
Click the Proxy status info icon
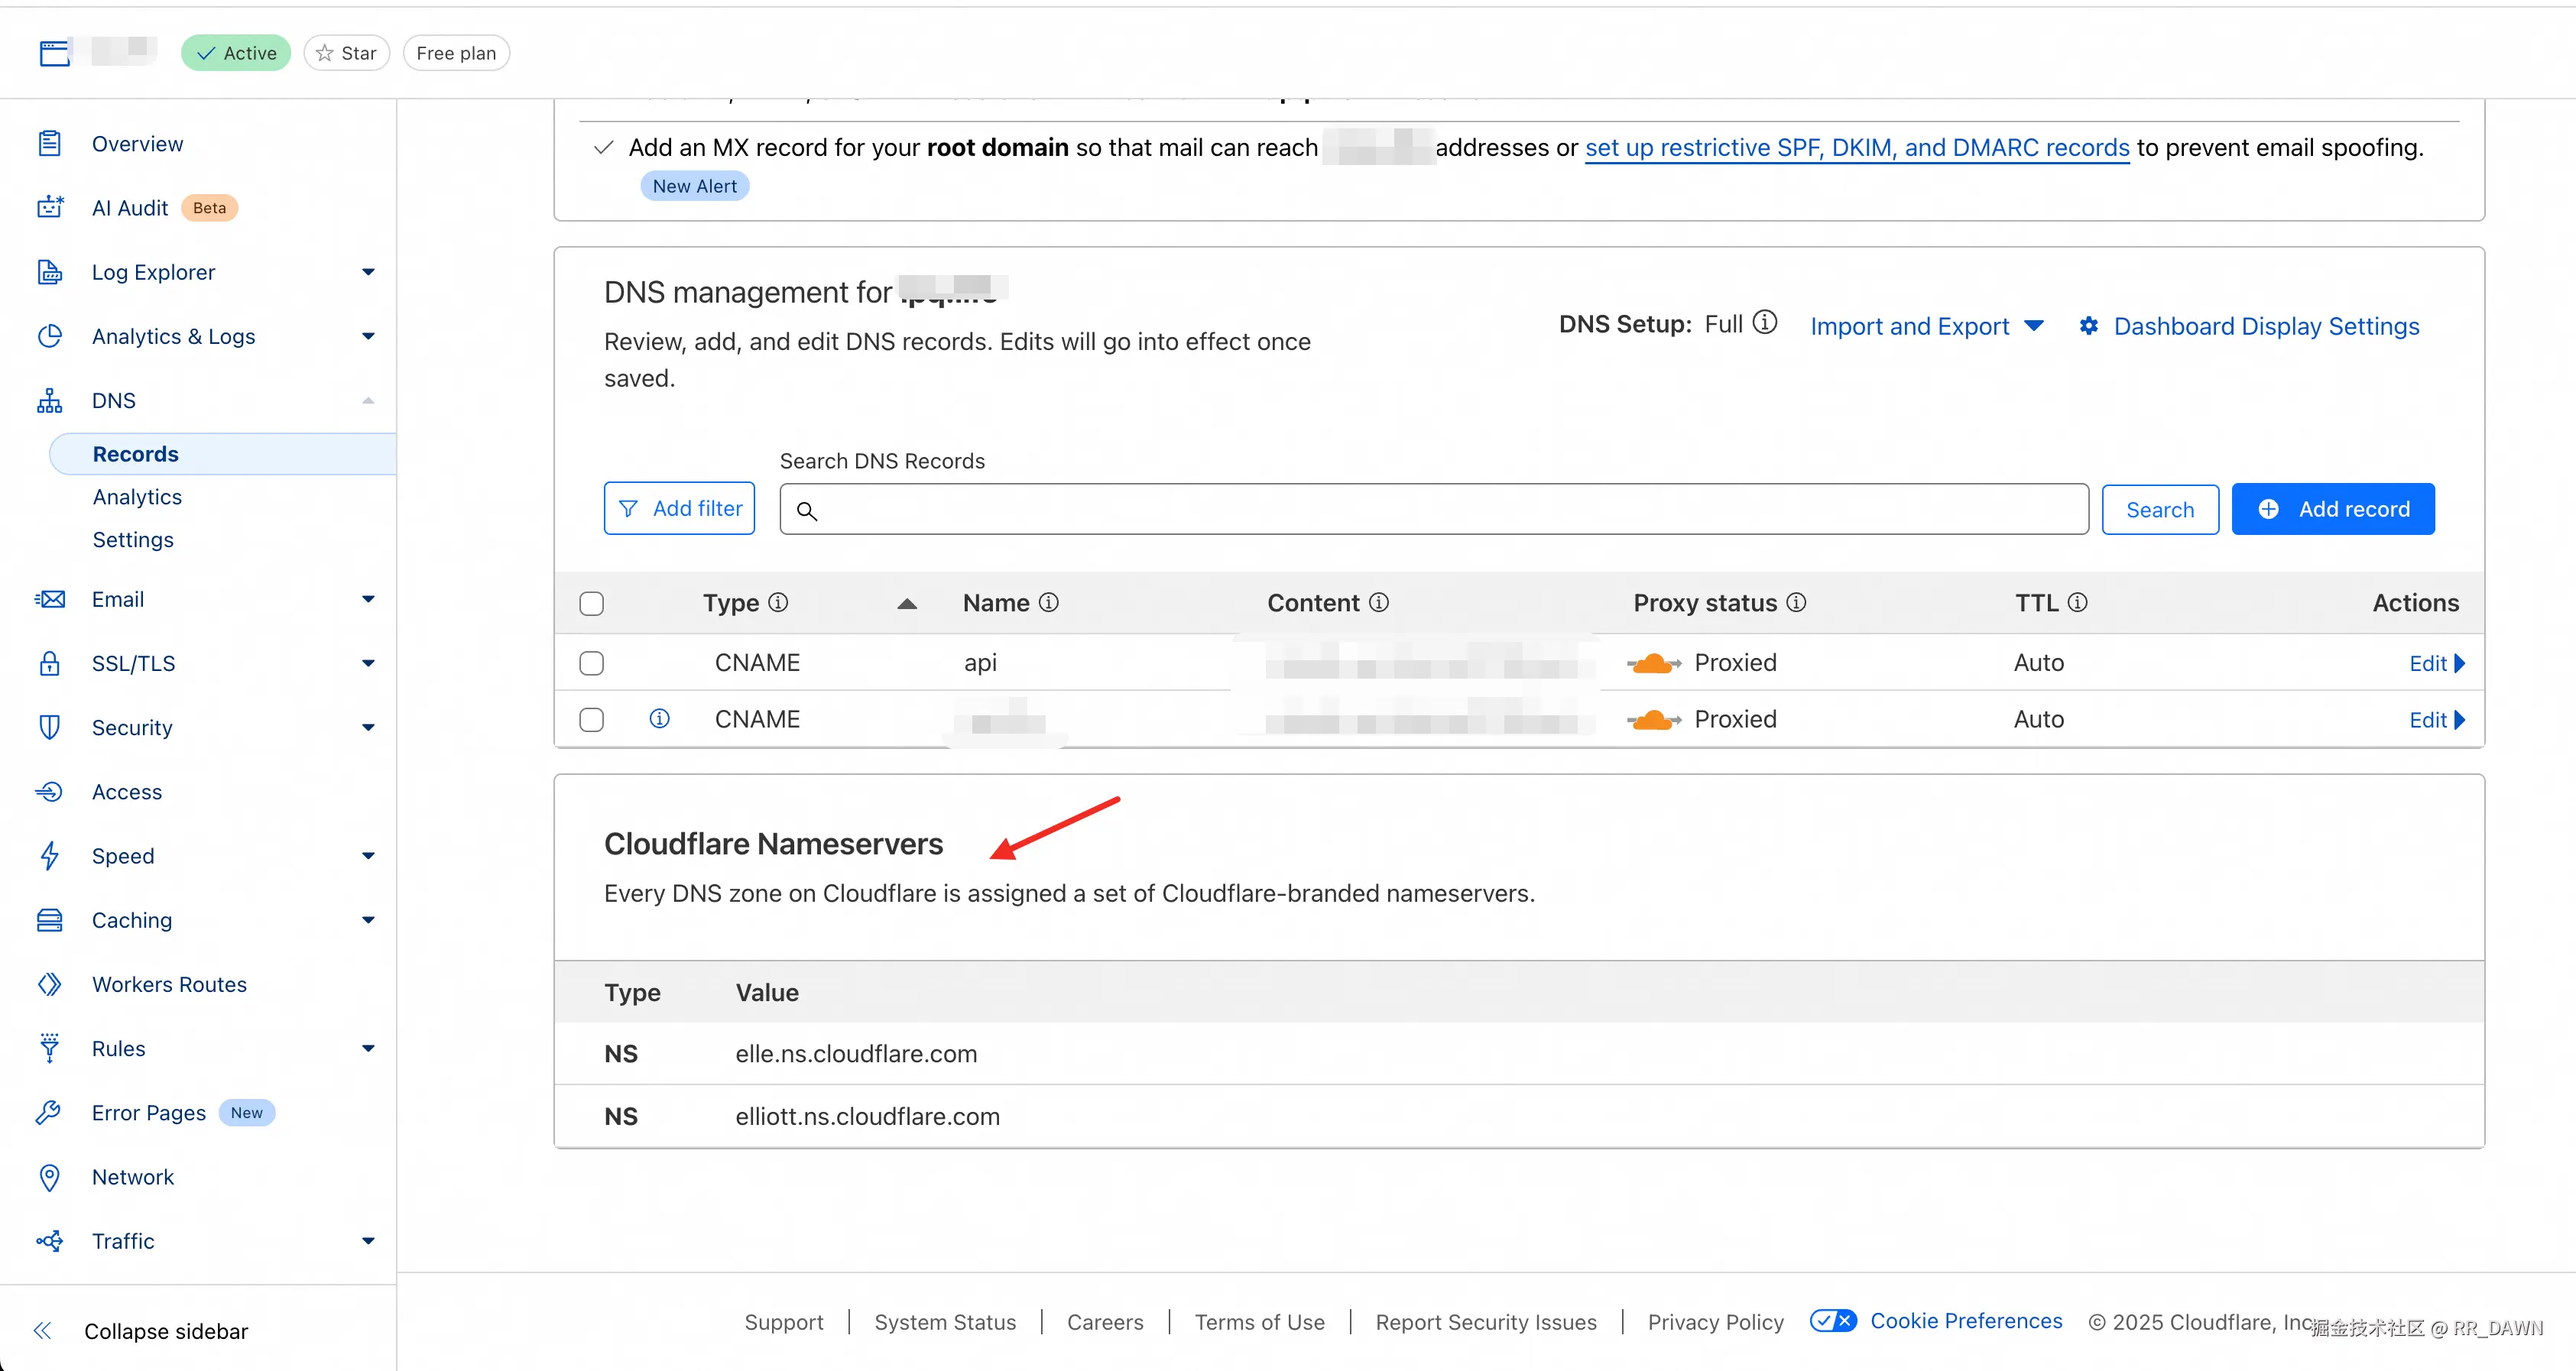point(1796,602)
